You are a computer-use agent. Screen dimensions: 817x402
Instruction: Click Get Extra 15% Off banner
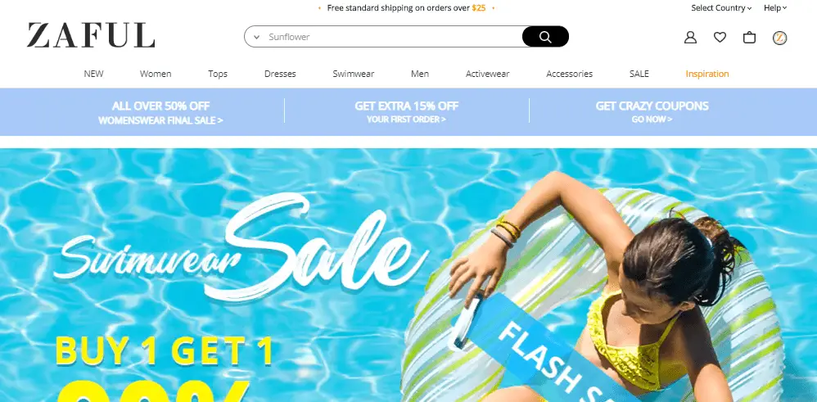(x=406, y=111)
